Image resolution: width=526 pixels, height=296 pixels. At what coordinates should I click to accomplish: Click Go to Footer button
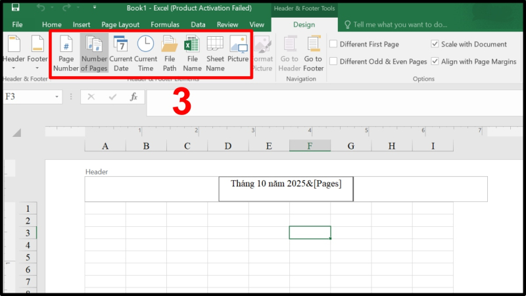314,53
